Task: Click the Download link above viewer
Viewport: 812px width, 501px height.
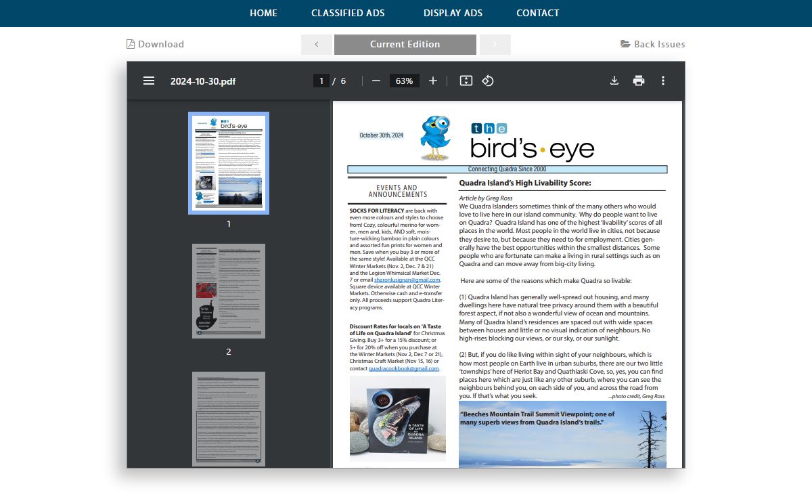Action: pyautogui.click(x=155, y=44)
